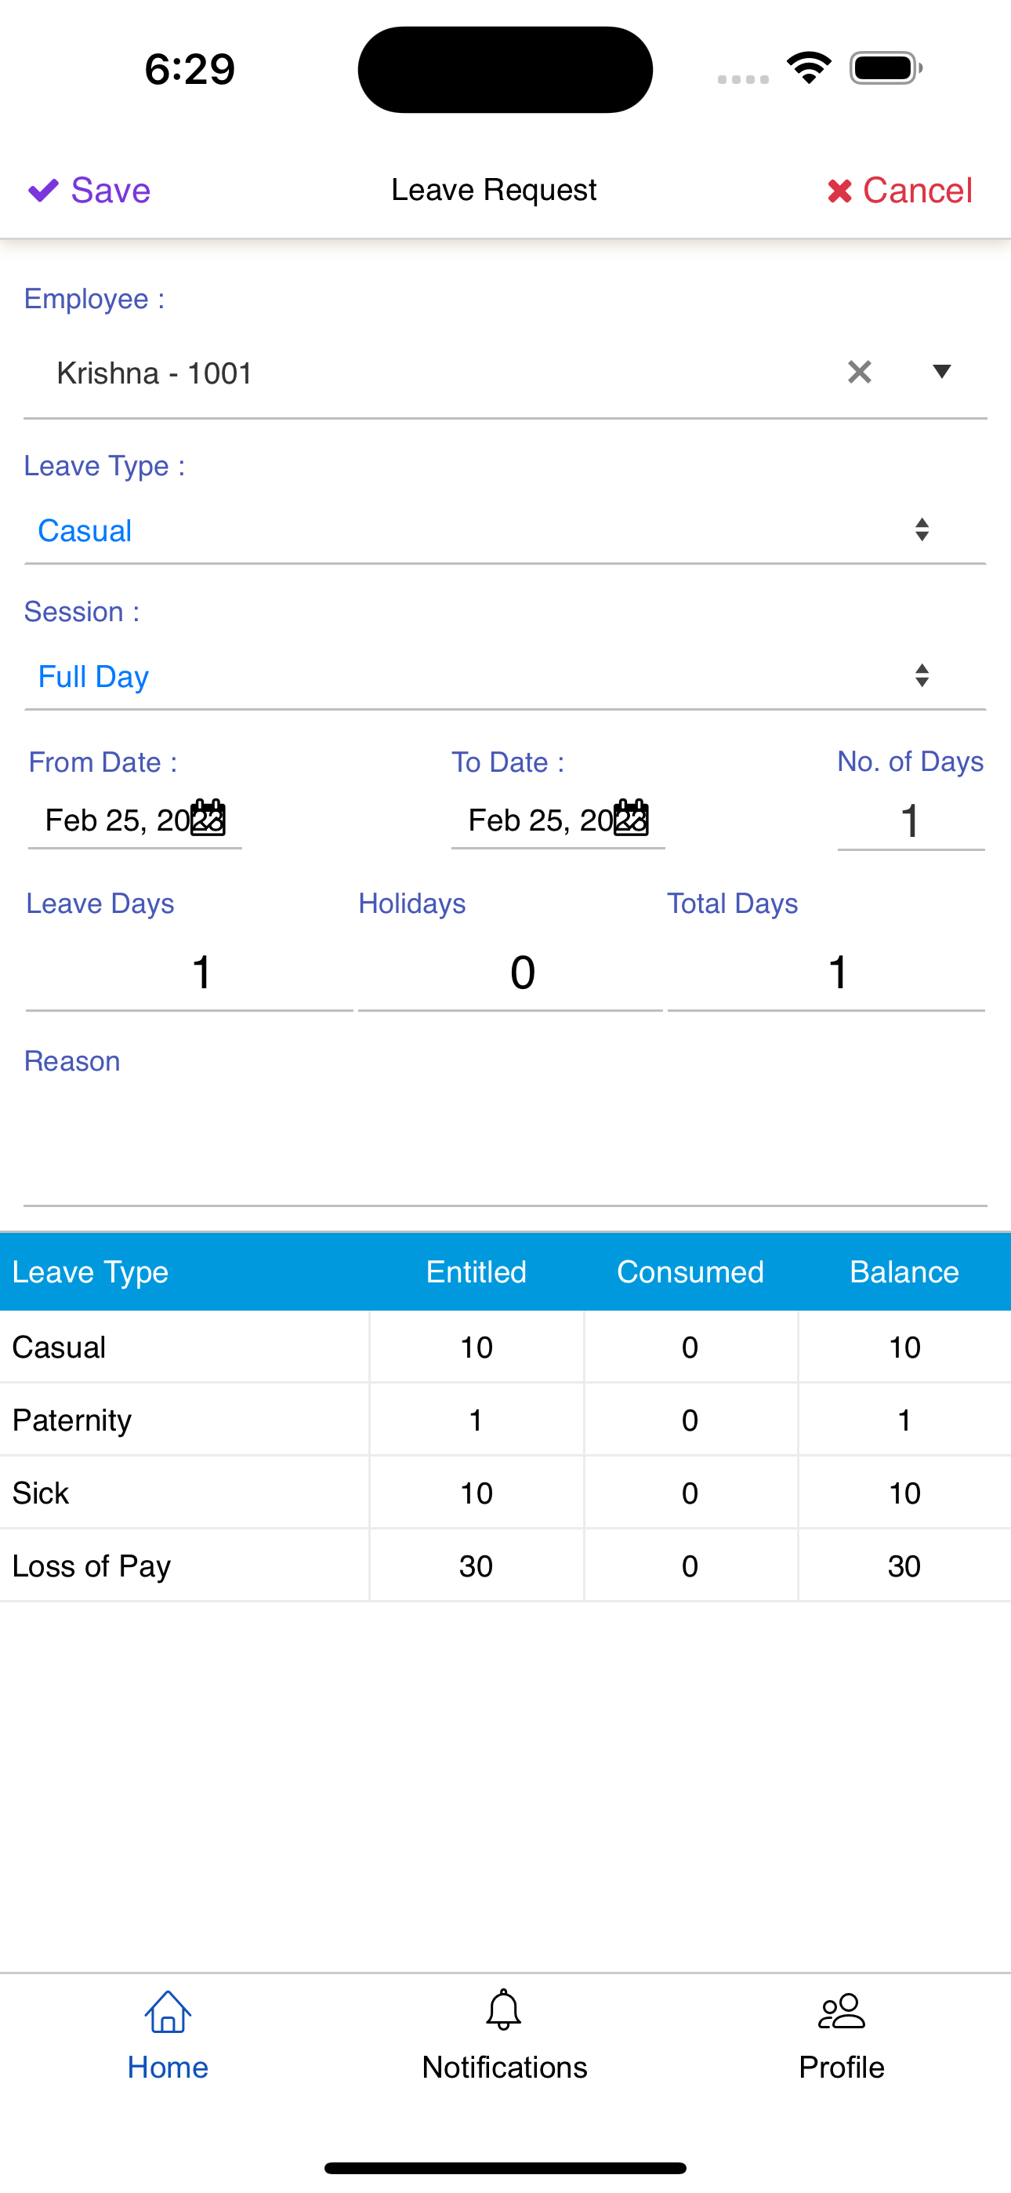Open the To Date calendar picker icon
This screenshot has width=1011, height=2193.
[631, 819]
